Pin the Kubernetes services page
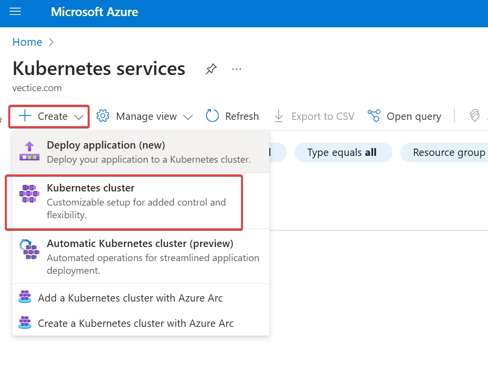This screenshot has width=488, height=379. [211, 69]
